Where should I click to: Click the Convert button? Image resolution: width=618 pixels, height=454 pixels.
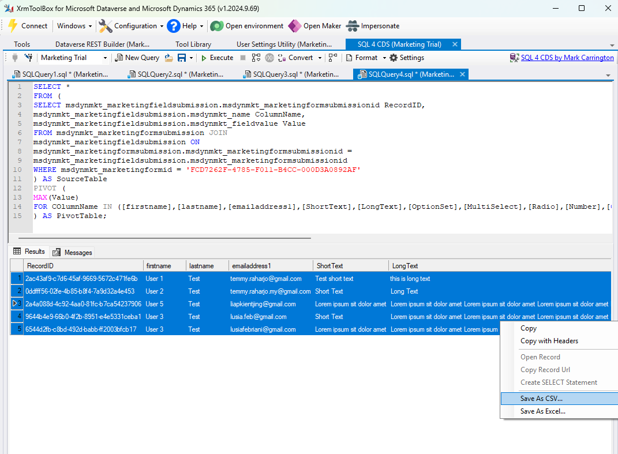pos(295,58)
